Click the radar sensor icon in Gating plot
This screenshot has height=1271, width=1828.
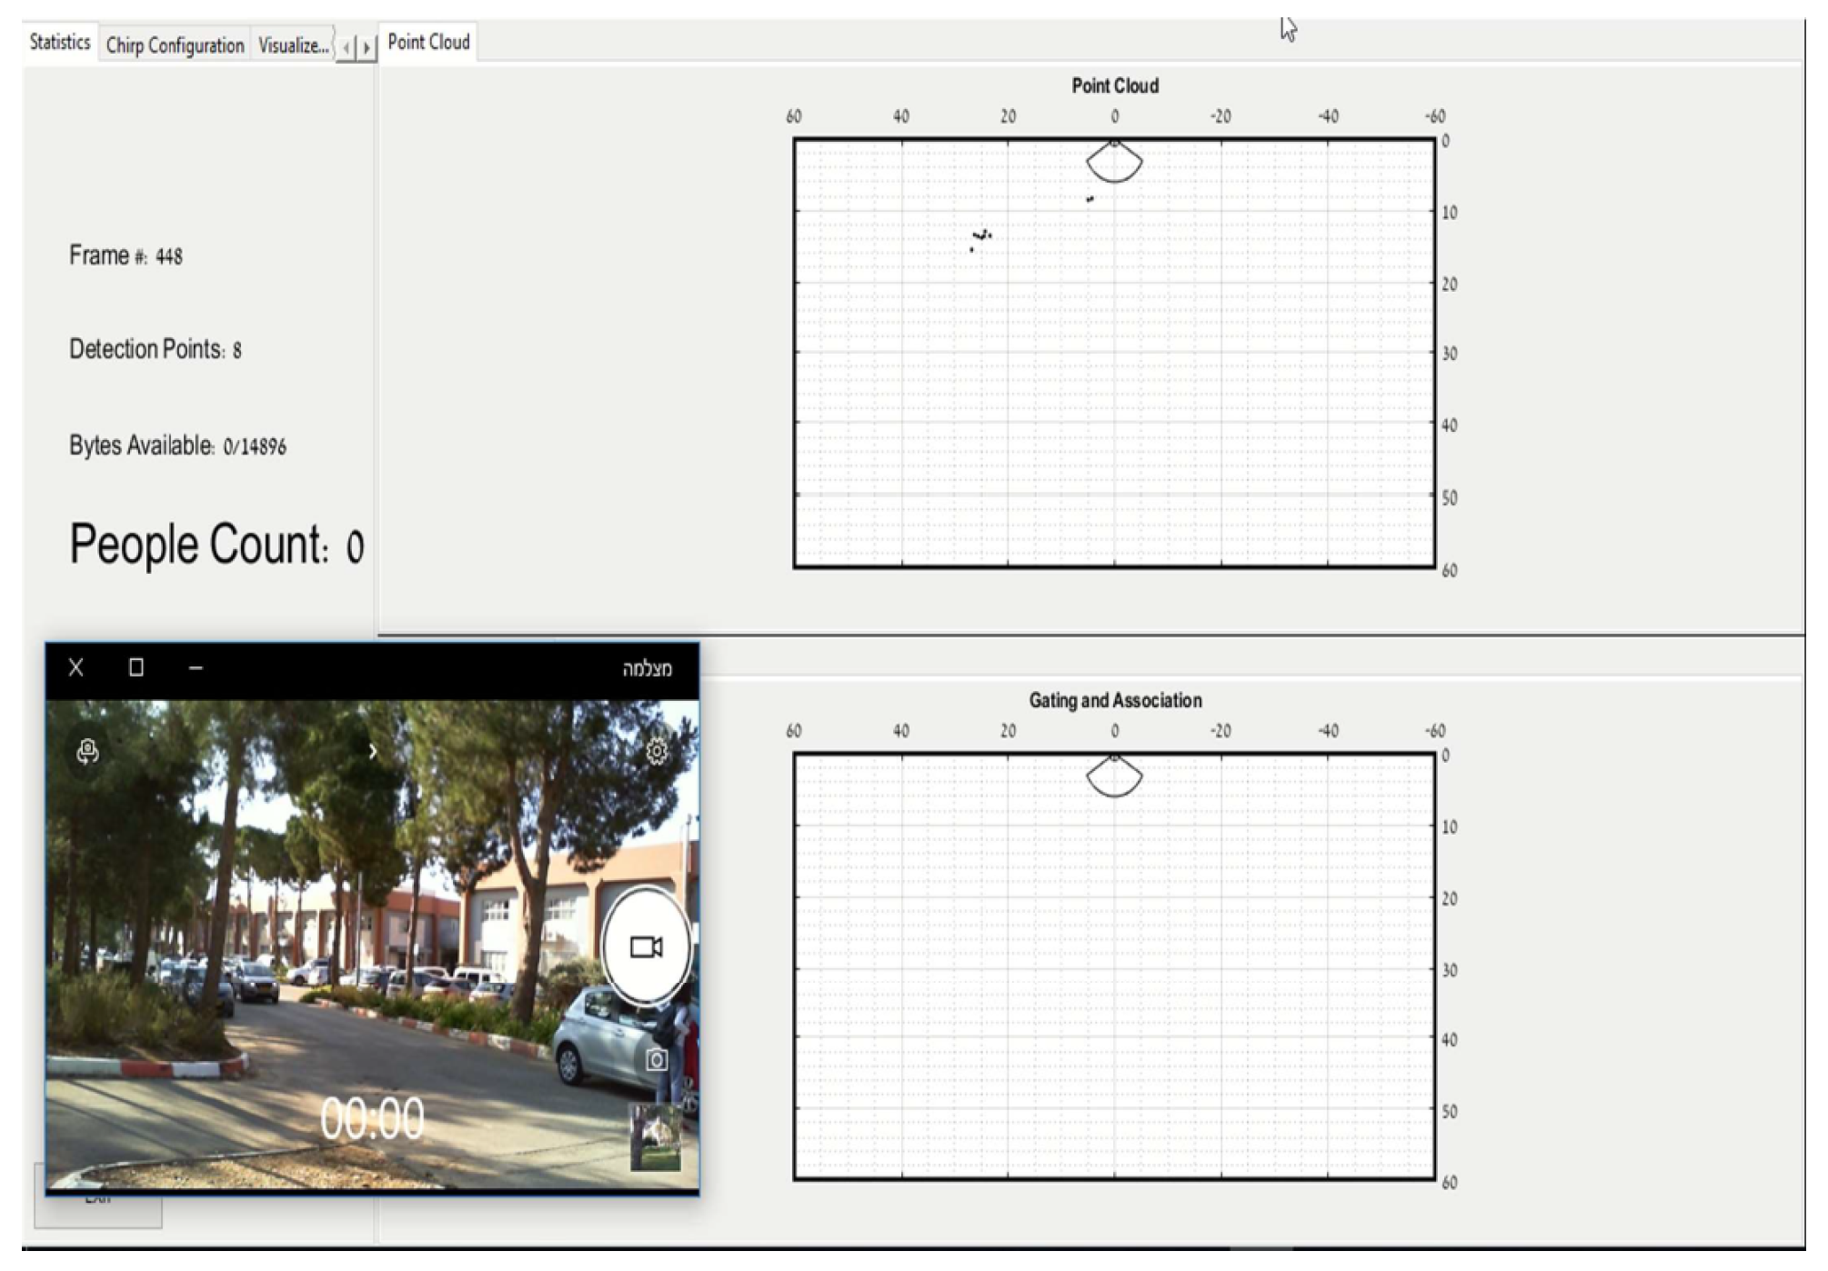pyautogui.click(x=1114, y=776)
